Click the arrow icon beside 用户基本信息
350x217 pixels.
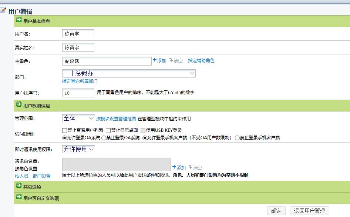tap(19, 21)
